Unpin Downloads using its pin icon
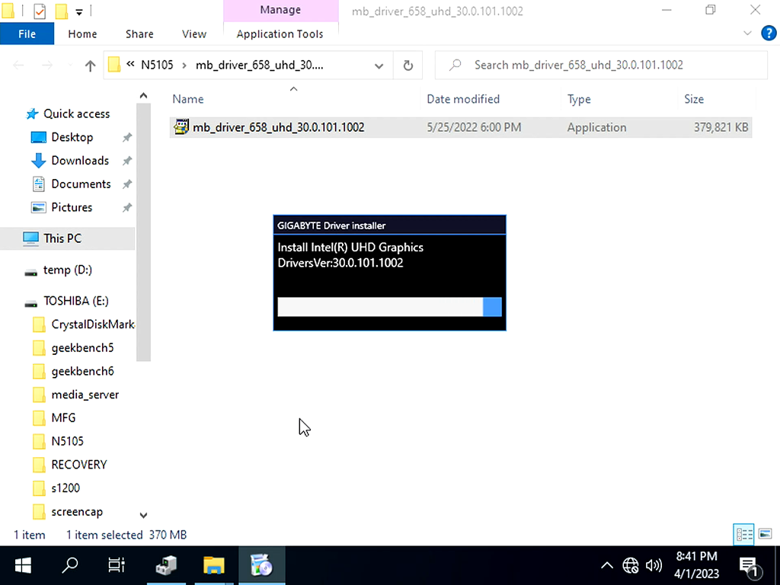Image resolution: width=780 pixels, height=585 pixels. click(127, 161)
